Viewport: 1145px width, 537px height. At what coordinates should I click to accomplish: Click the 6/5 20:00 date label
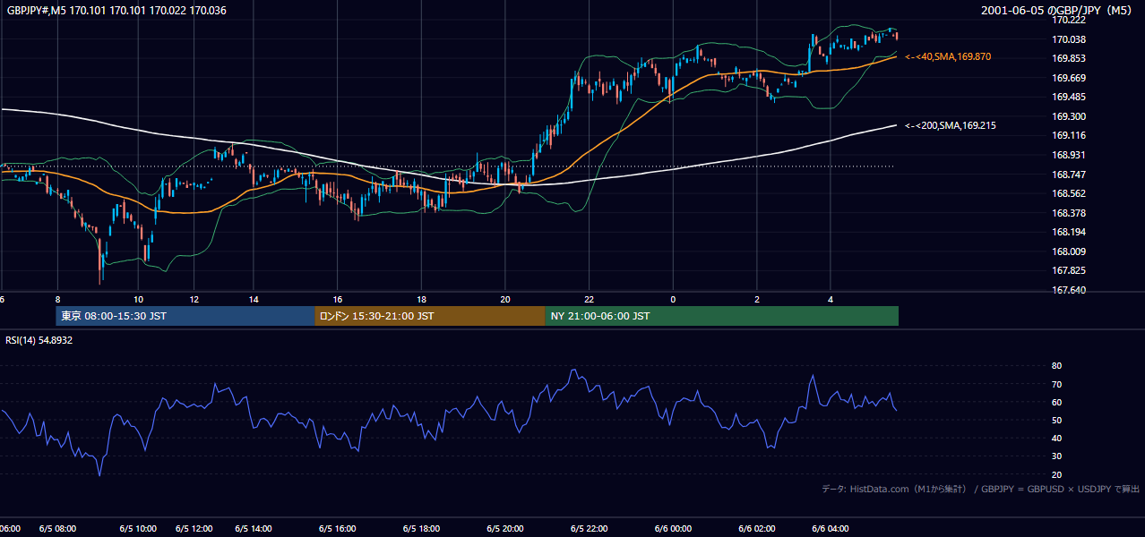(x=505, y=529)
